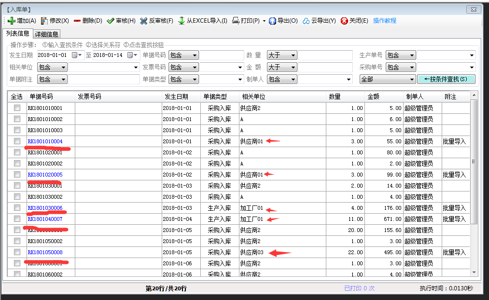
Task: Click the red minus 删除(D) icon
Action: click(x=77, y=21)
